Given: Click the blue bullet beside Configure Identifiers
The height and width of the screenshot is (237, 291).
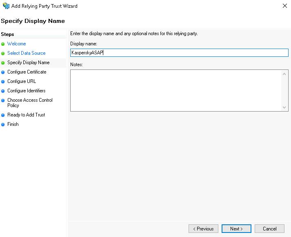Looking at the screenshot, I should click(3, 91).
